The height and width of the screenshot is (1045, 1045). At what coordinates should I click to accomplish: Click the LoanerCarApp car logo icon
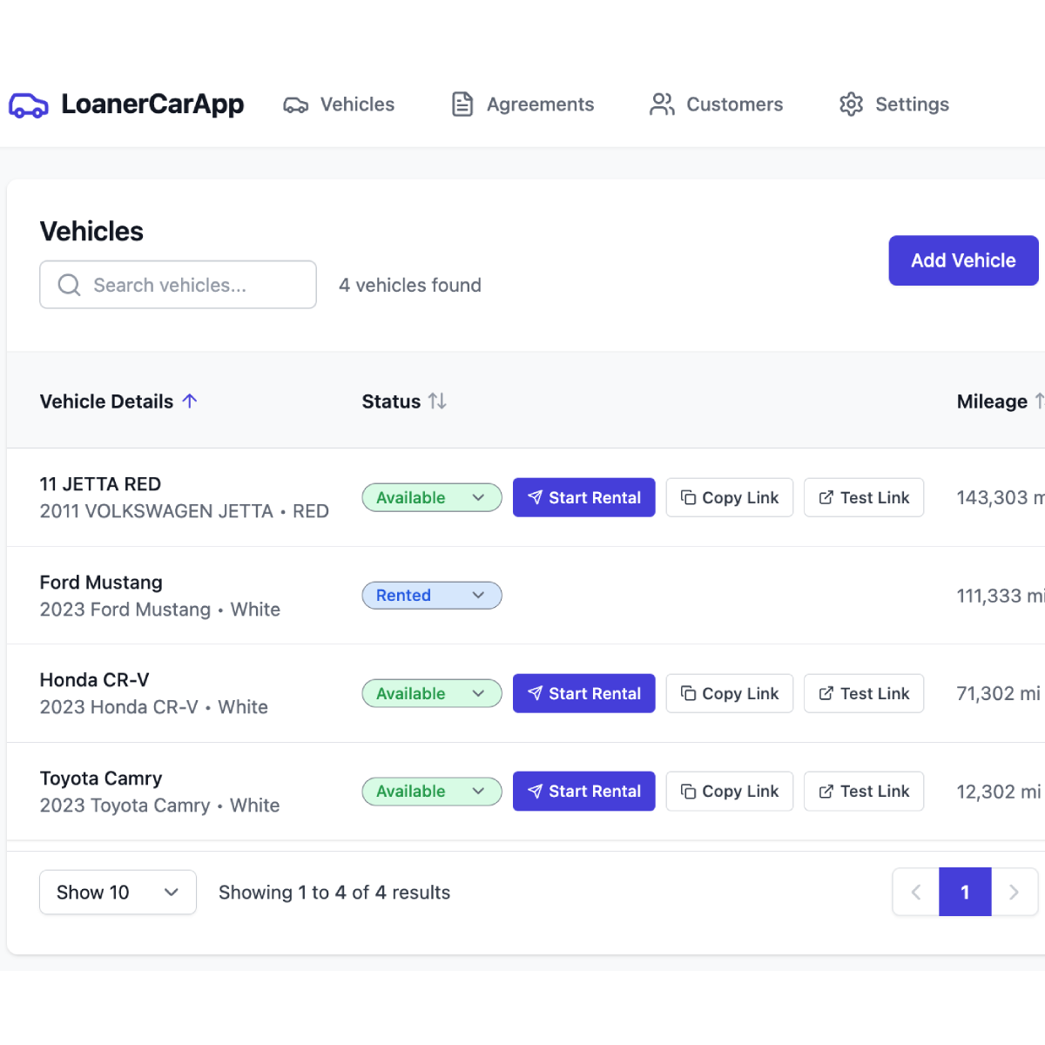coord(28,104)
